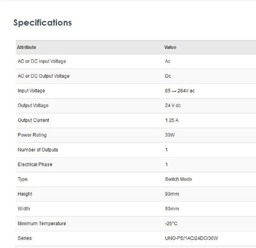The height and width of the screenshot is (248, 256).
Task: Click the Specifications heading
Action: [x=43, y=23]
